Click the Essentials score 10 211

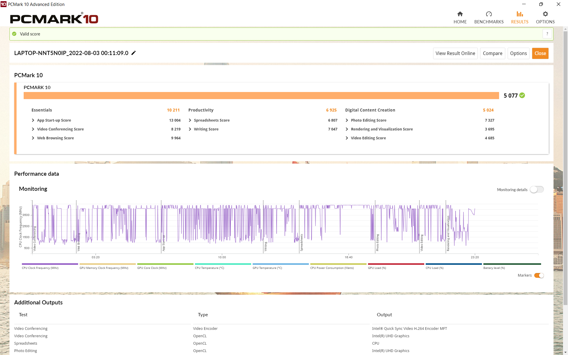point(173,110)
